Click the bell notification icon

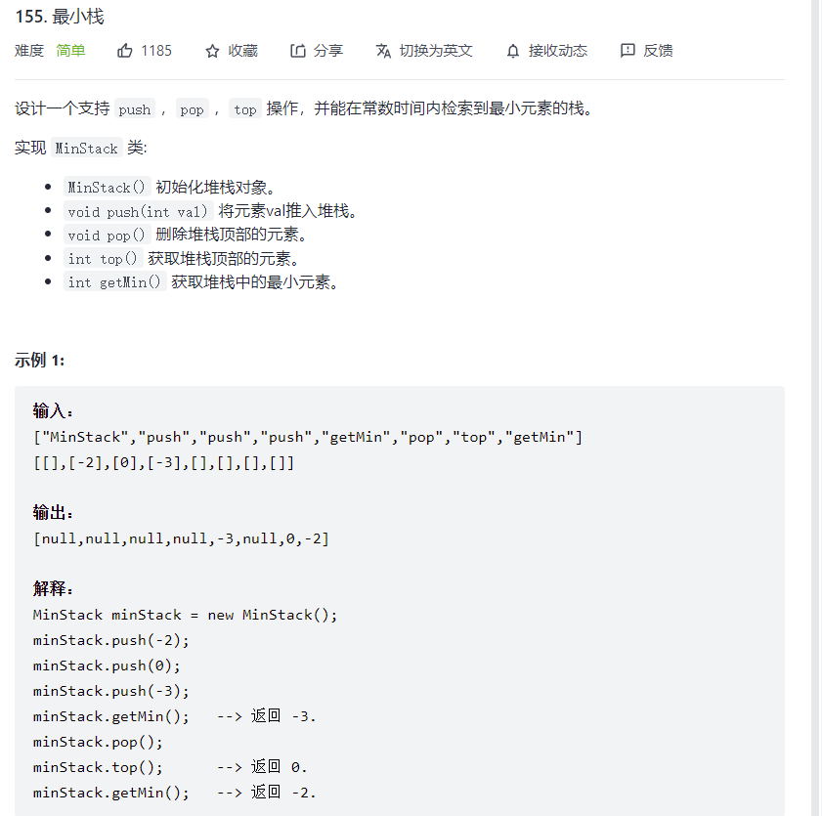pos(513,51)
